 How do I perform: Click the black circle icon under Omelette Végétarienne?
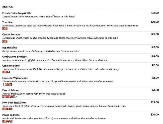pyautogui.click(x=11, y=85)
